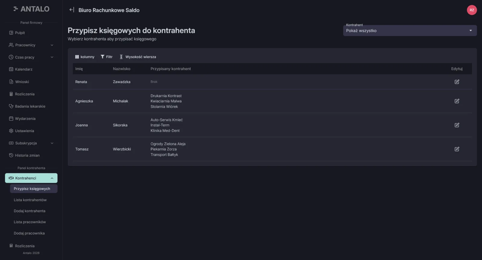Click the Pulpit dashboard icon

coord(11,33)
